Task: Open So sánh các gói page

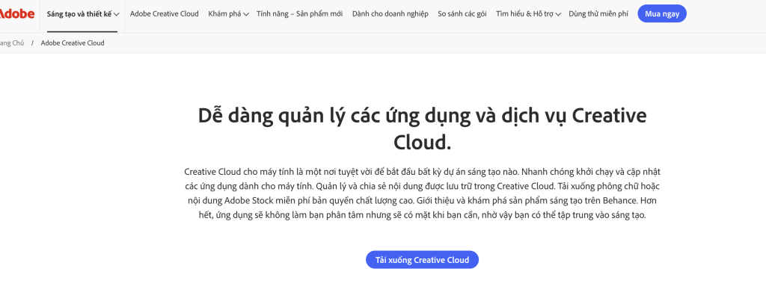Action: (462, 13)
